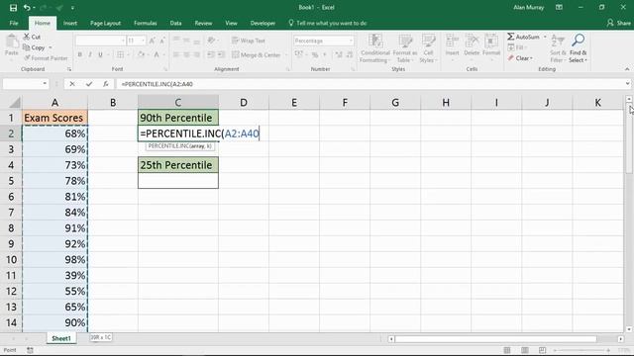Viewport: 634px width, 356px height.
Task: Click the Share button
Action: pyautogui.click(x=618, y=23)
